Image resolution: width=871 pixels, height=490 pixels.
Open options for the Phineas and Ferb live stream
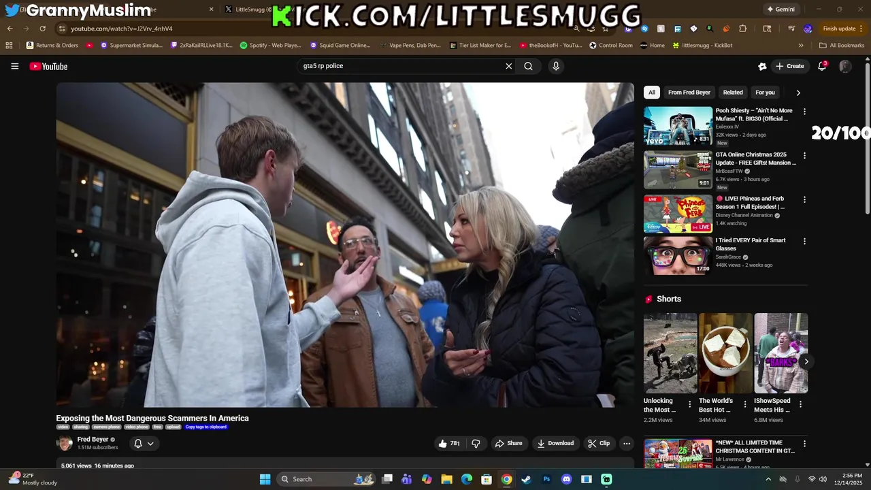(x=804, y=199)
